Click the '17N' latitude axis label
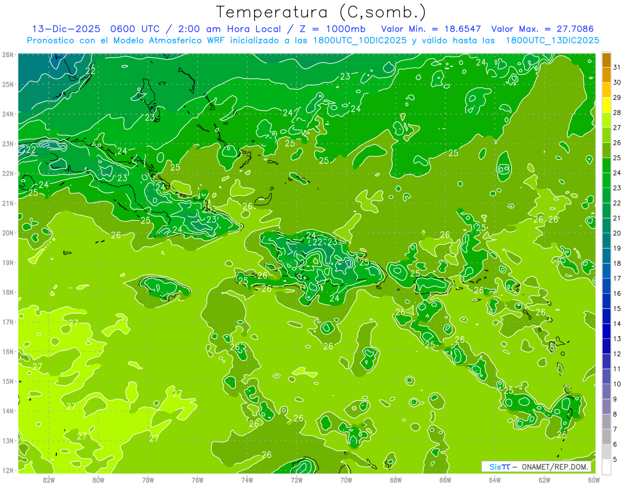631x487 pixels. [8, 322]
